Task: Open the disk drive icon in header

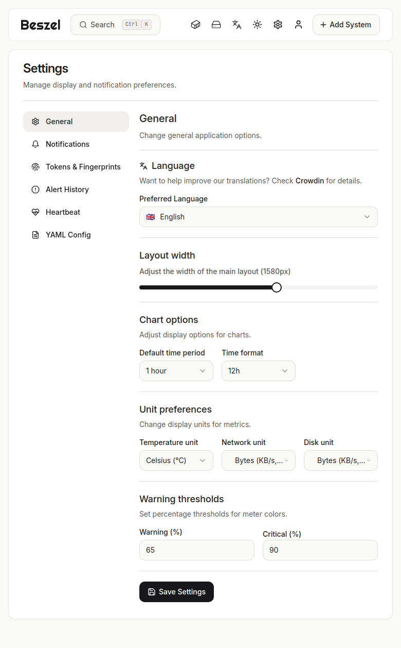Action: click(x=216, y=25)
